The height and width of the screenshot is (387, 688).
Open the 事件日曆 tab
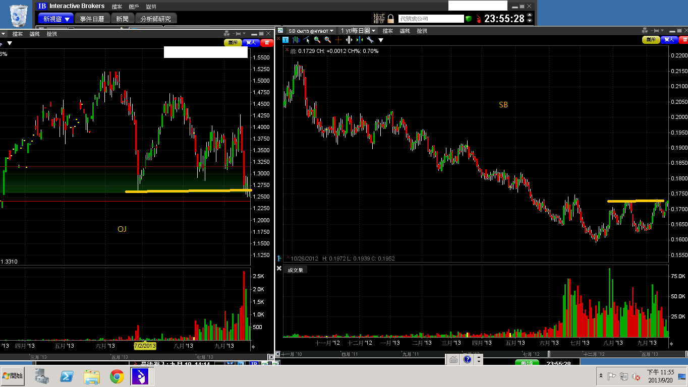92,19
